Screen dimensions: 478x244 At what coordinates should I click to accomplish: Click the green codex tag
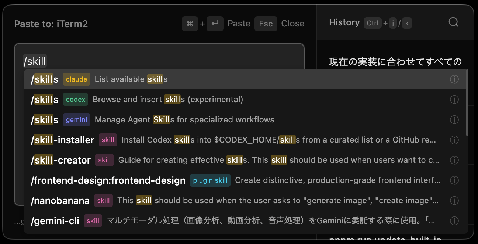[x=75, y=100]
